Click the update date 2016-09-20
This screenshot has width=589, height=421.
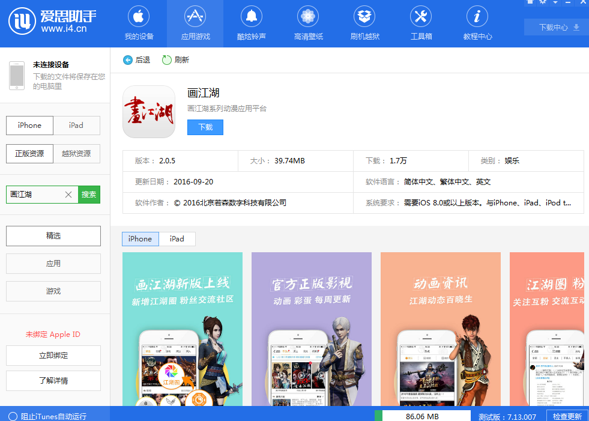coord(193,182)
